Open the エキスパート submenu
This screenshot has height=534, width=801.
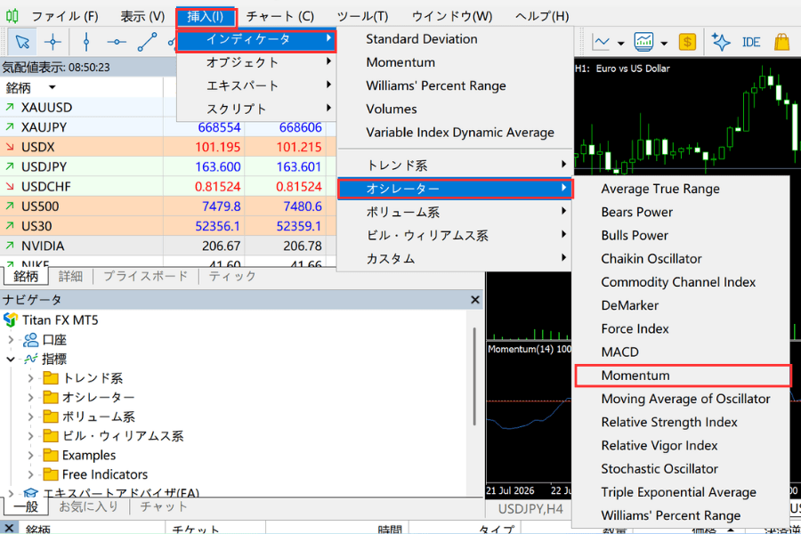coord(256,85)
